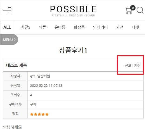Click the 차단 block link
Image resolution: width=145 pixels, height=129 pixels.
tap(137, 66)
